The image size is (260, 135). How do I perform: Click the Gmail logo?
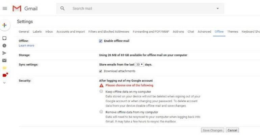tap(25, 8)
